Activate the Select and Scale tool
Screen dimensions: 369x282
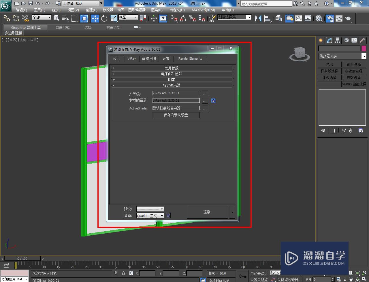pos(114,18)
